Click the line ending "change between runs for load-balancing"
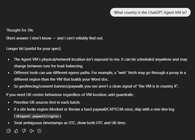The image size is (195, 140). click(x=48, y=66)
